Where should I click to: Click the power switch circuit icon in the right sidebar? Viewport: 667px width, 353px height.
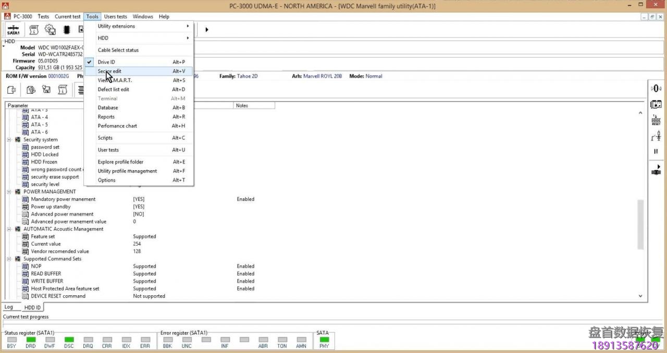pos(656,136)
